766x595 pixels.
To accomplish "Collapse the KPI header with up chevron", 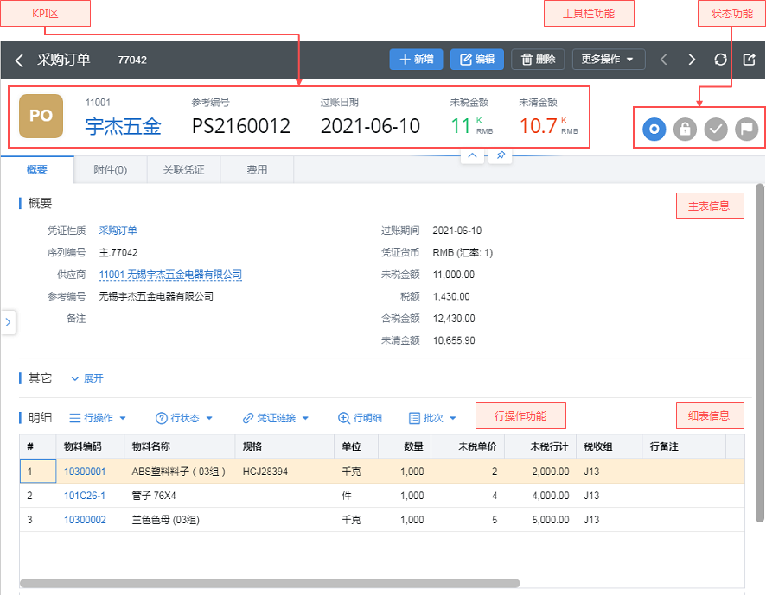I will [x=472, y=155].
